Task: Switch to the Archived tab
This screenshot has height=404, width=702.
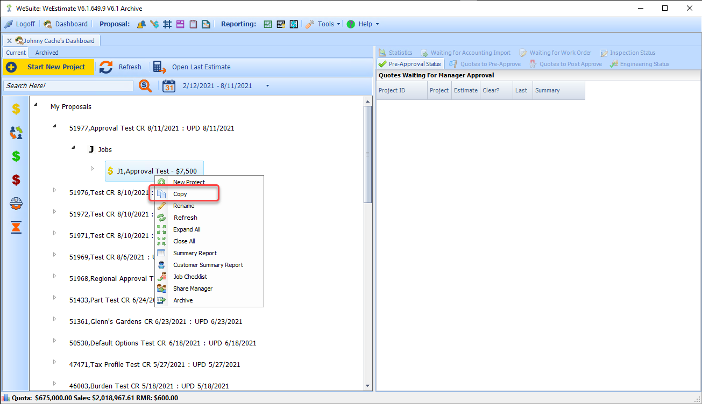Action: [x=47, y=53]
